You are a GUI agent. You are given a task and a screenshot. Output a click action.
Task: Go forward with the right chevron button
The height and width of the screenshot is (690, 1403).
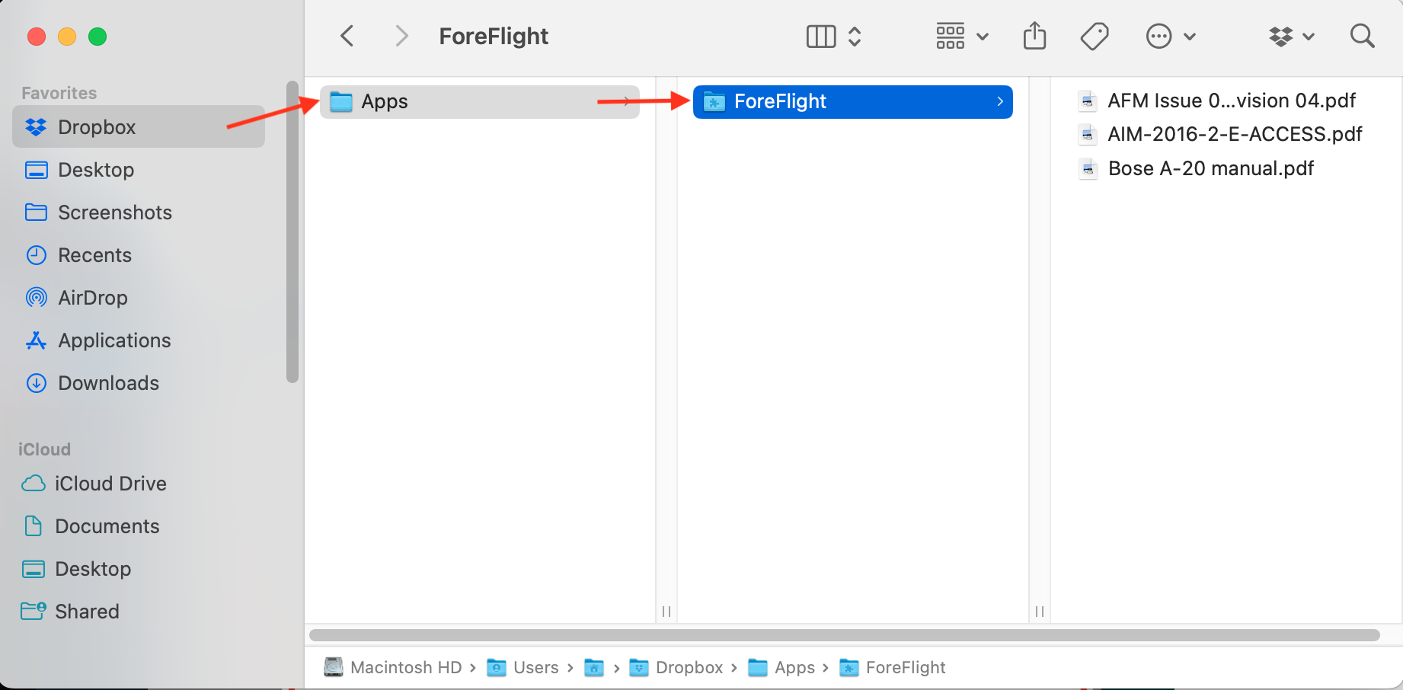401,36
